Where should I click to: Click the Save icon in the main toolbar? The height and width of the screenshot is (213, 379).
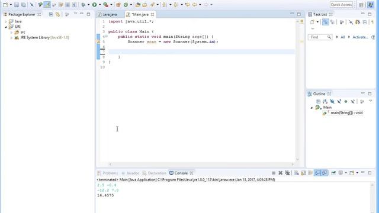tap(17, 5)
